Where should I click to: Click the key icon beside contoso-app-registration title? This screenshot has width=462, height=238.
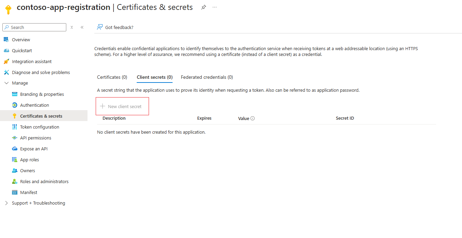click(9, 9)
